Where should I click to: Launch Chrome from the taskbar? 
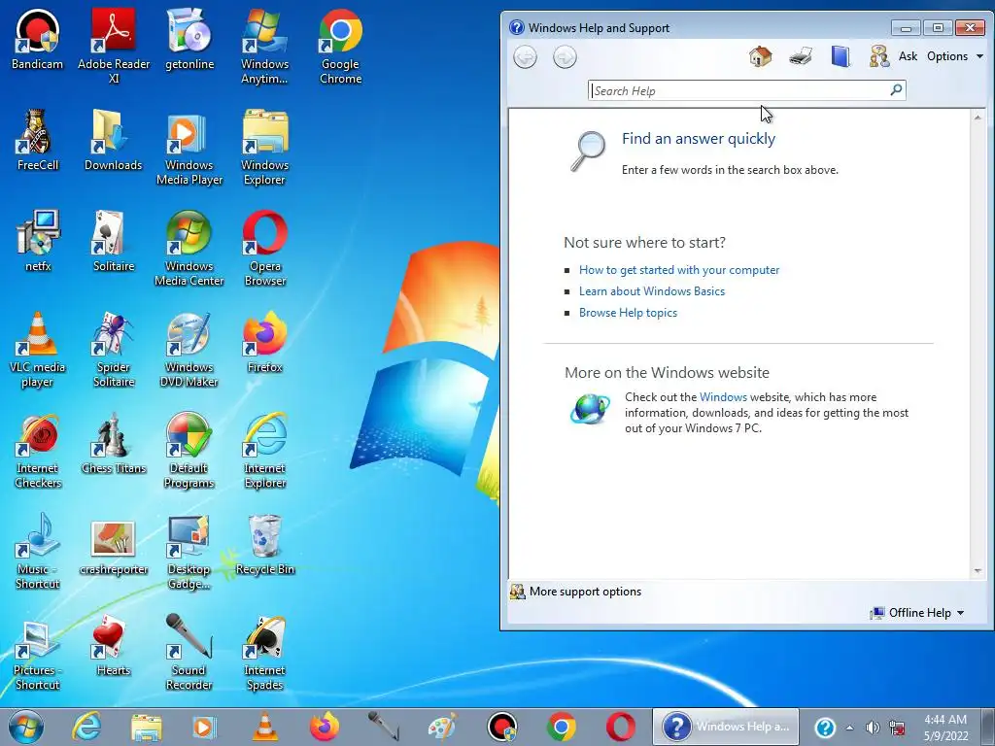tap(561, 727)
